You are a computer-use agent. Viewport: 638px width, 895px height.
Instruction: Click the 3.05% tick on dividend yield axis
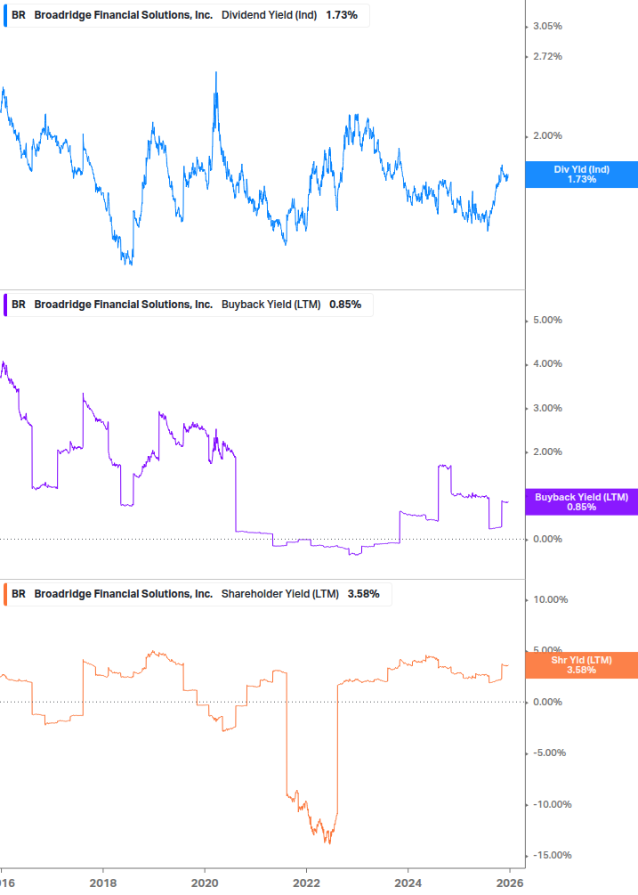547,26
